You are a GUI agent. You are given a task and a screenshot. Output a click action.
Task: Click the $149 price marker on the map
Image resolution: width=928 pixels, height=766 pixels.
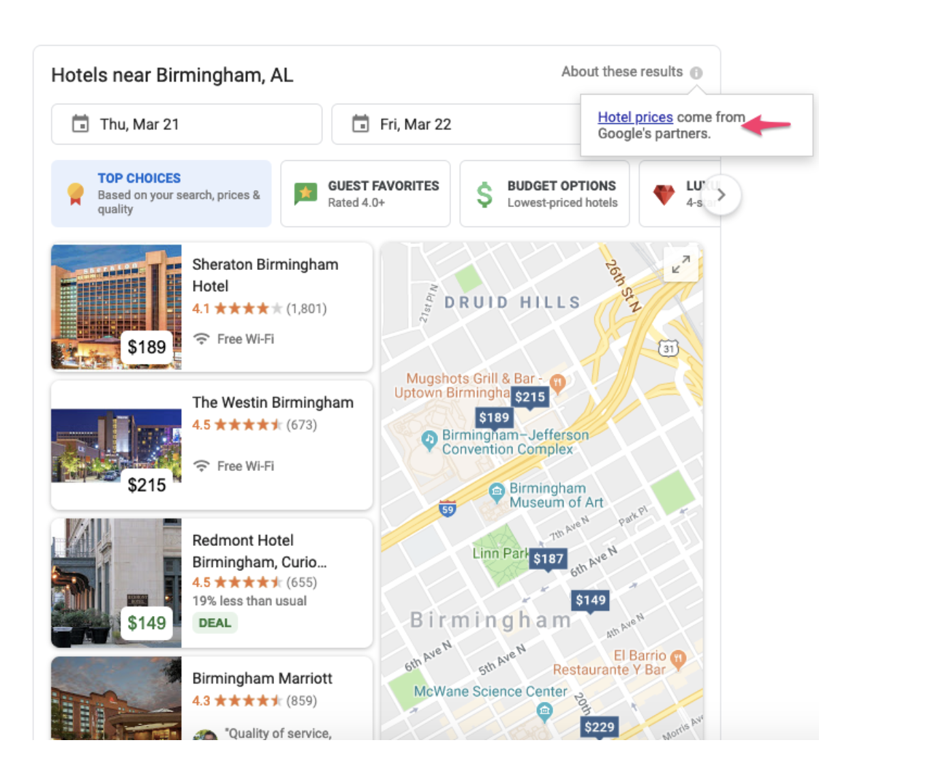[590, 600]
